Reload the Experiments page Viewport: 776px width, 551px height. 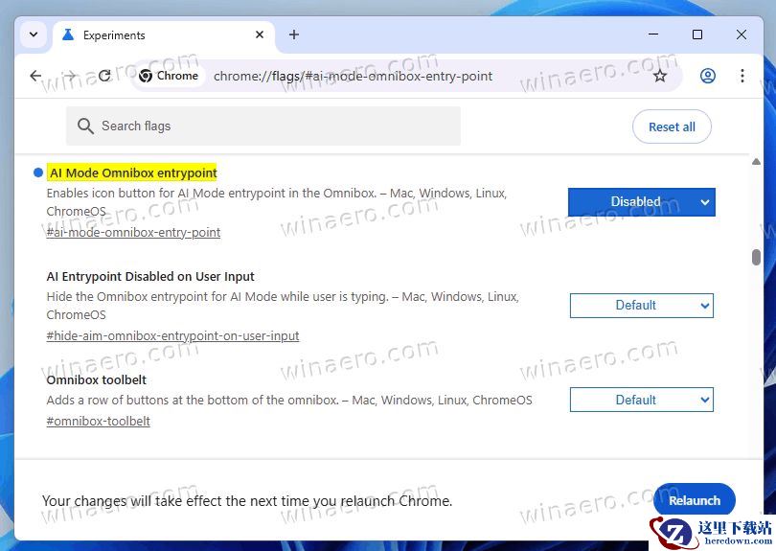(x=104, y=76)
